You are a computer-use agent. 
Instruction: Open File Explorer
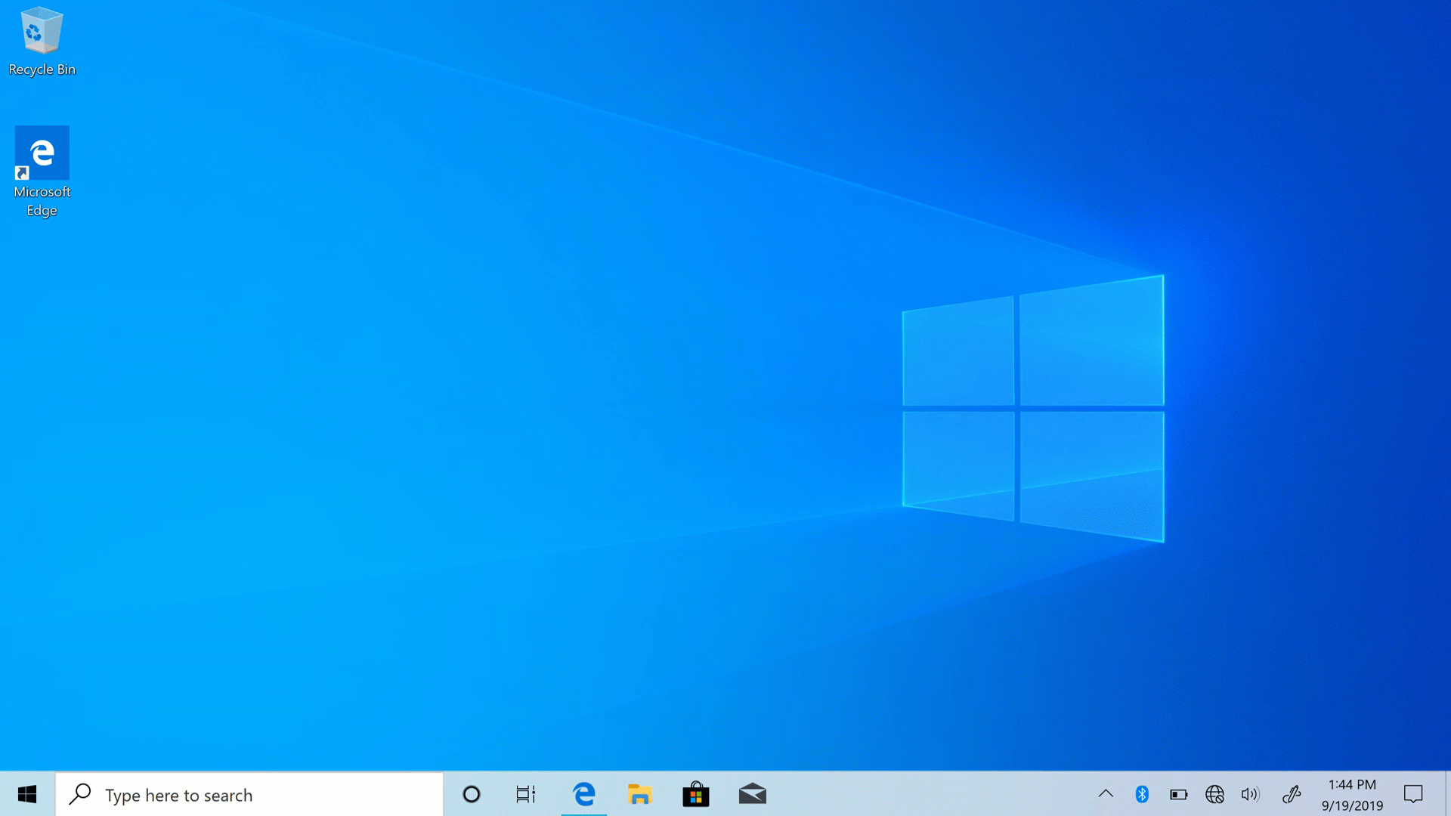[640, 794]
